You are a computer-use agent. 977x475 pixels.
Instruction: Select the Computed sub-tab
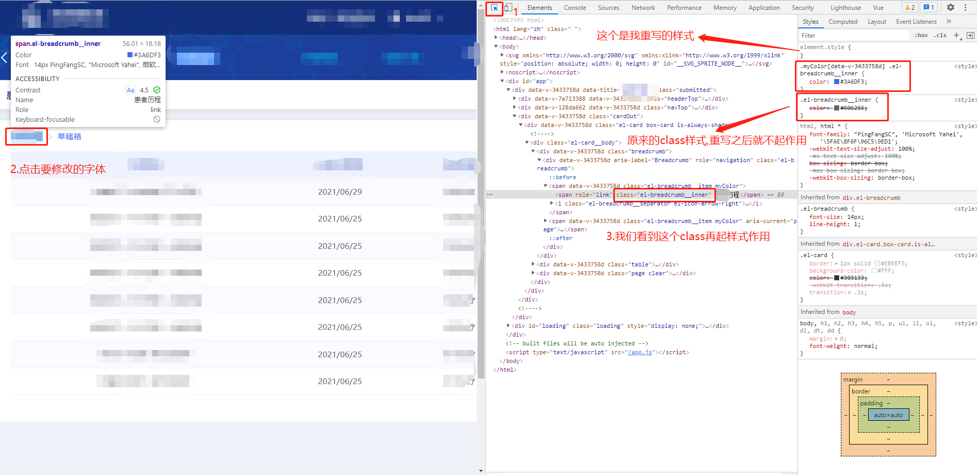843,22
